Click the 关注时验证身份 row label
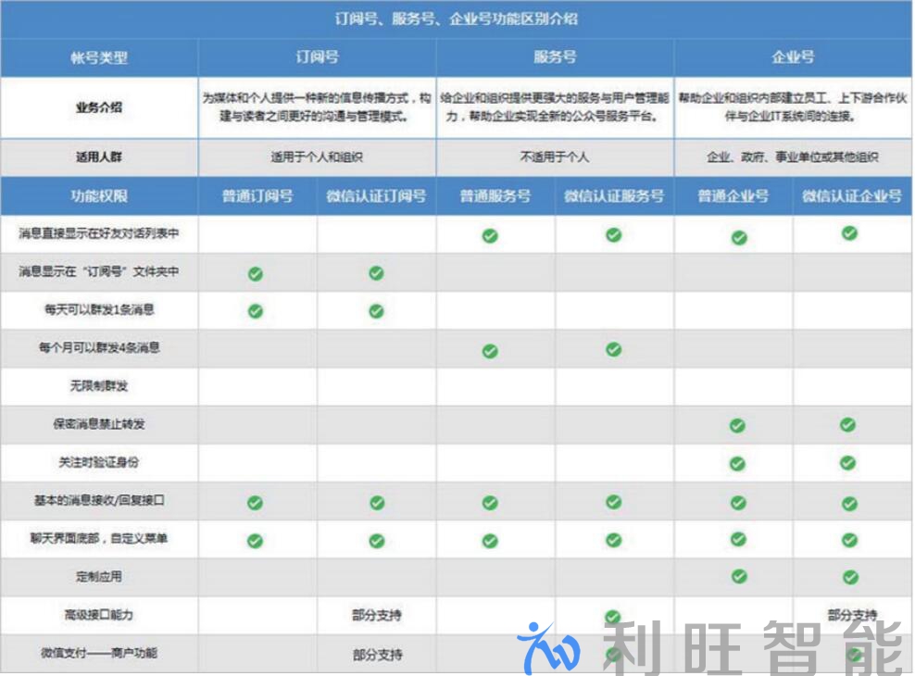Image resolution: width=915 pixels, height=676 pixels. (99, 462)
